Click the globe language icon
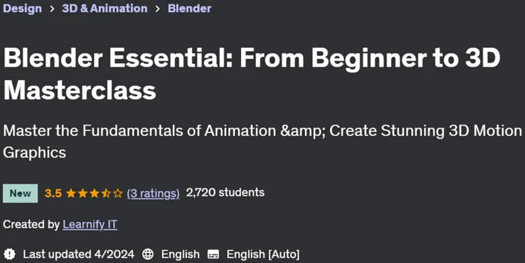This screenshot has height=263, width=525. (147, 254)
